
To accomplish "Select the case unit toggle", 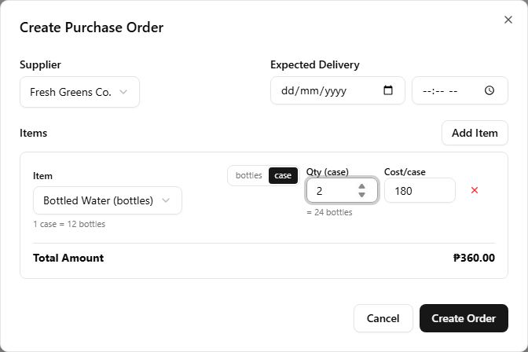I will 283,175.
